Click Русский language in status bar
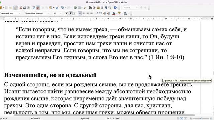Viewport: 214px width, 120px height. click(85, 119)
